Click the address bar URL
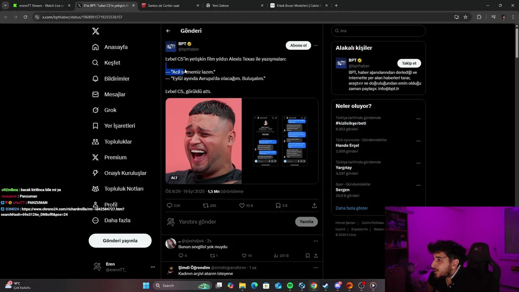This screenshot has height=292, width=519. [x=82, y=17]
